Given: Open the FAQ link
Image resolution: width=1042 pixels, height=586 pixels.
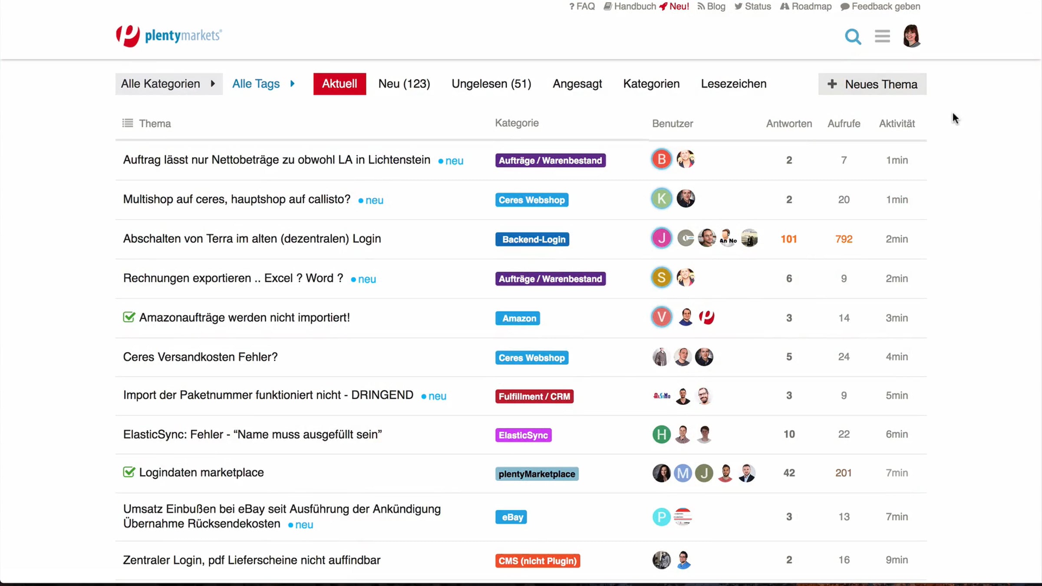Looking at the screenshot, I should point(582,7).
